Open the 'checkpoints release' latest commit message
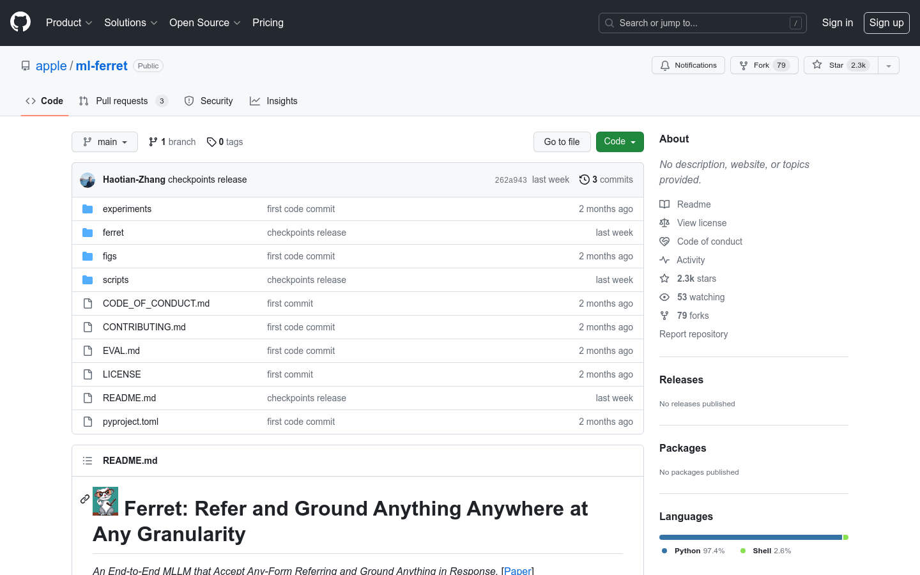The image size is (920, 575). click(207, 180)
